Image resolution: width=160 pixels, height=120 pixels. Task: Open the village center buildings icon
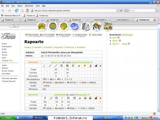pyautogui.click(x=53, y=27)
